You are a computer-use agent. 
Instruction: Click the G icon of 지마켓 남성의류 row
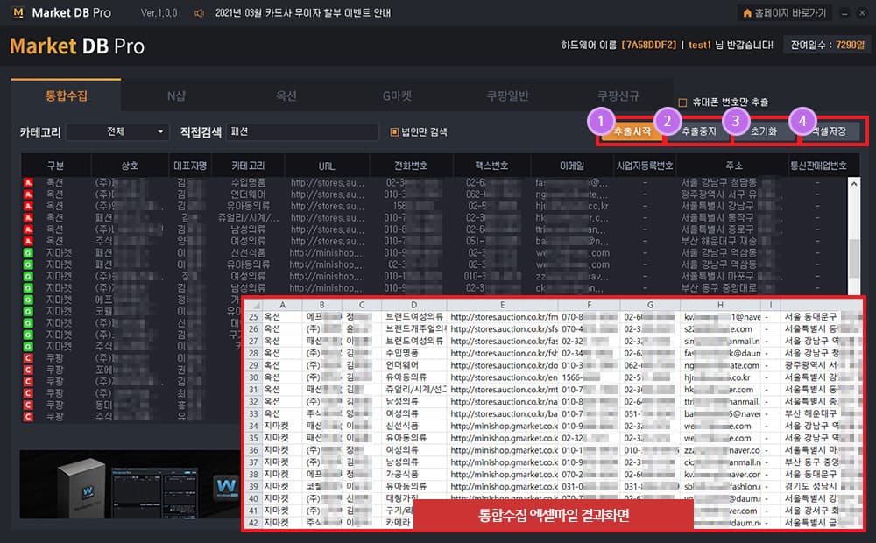(28, 288)
